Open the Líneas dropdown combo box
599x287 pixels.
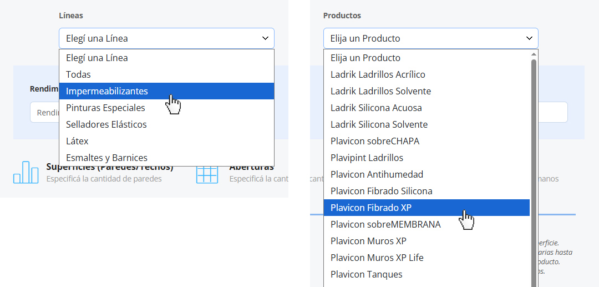pyautogui.click(x=166, y=38)
